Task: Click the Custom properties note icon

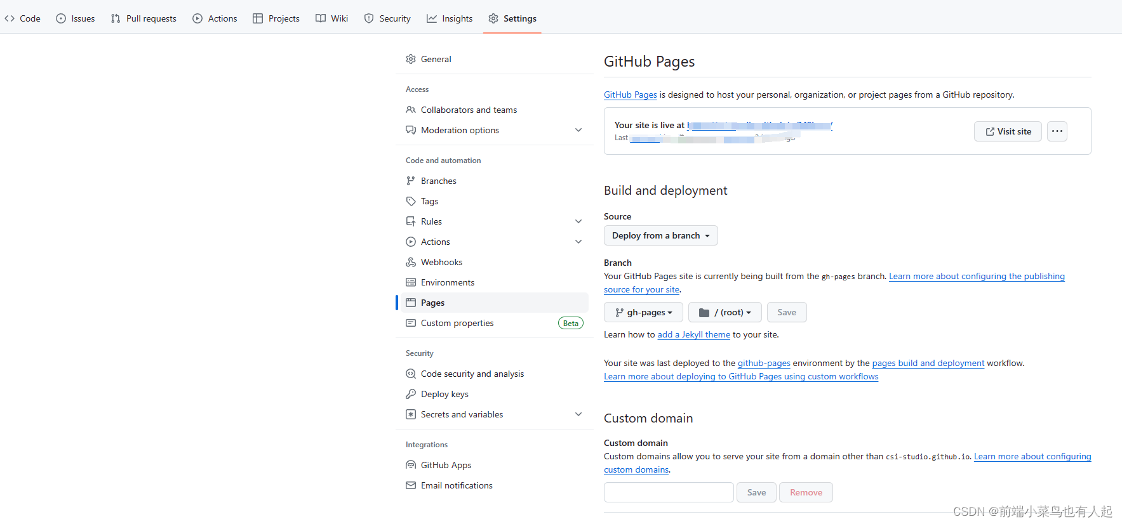Action: tap(411, 323)
